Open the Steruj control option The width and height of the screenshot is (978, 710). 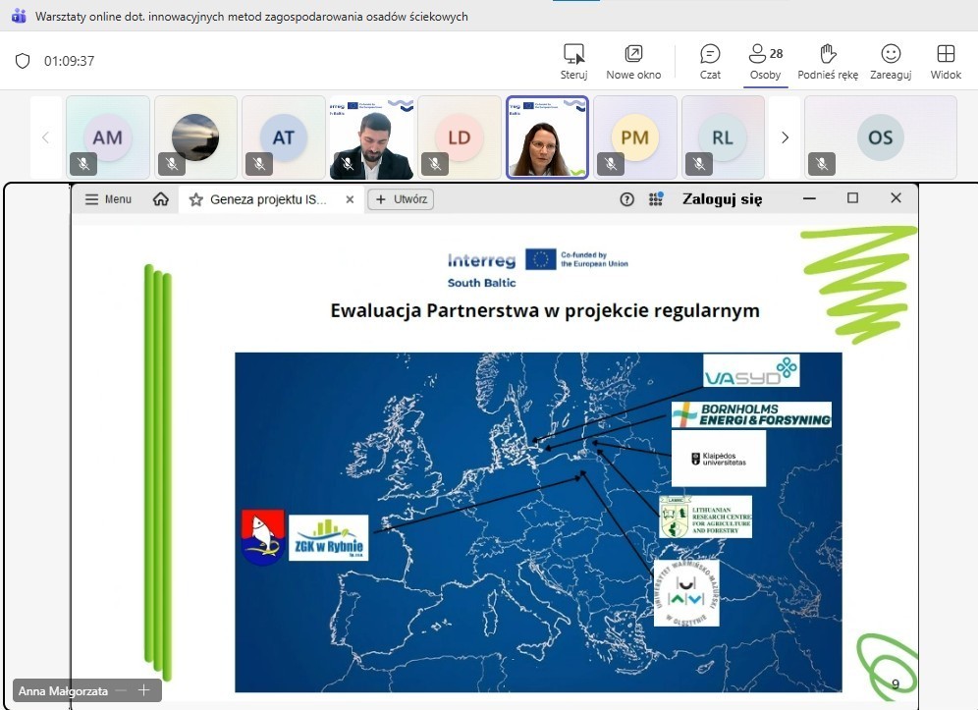coord(573,61)
